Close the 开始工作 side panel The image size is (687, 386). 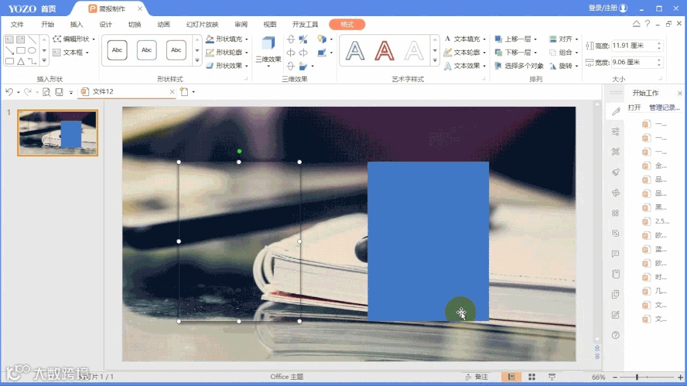click(x=679, y=93)
